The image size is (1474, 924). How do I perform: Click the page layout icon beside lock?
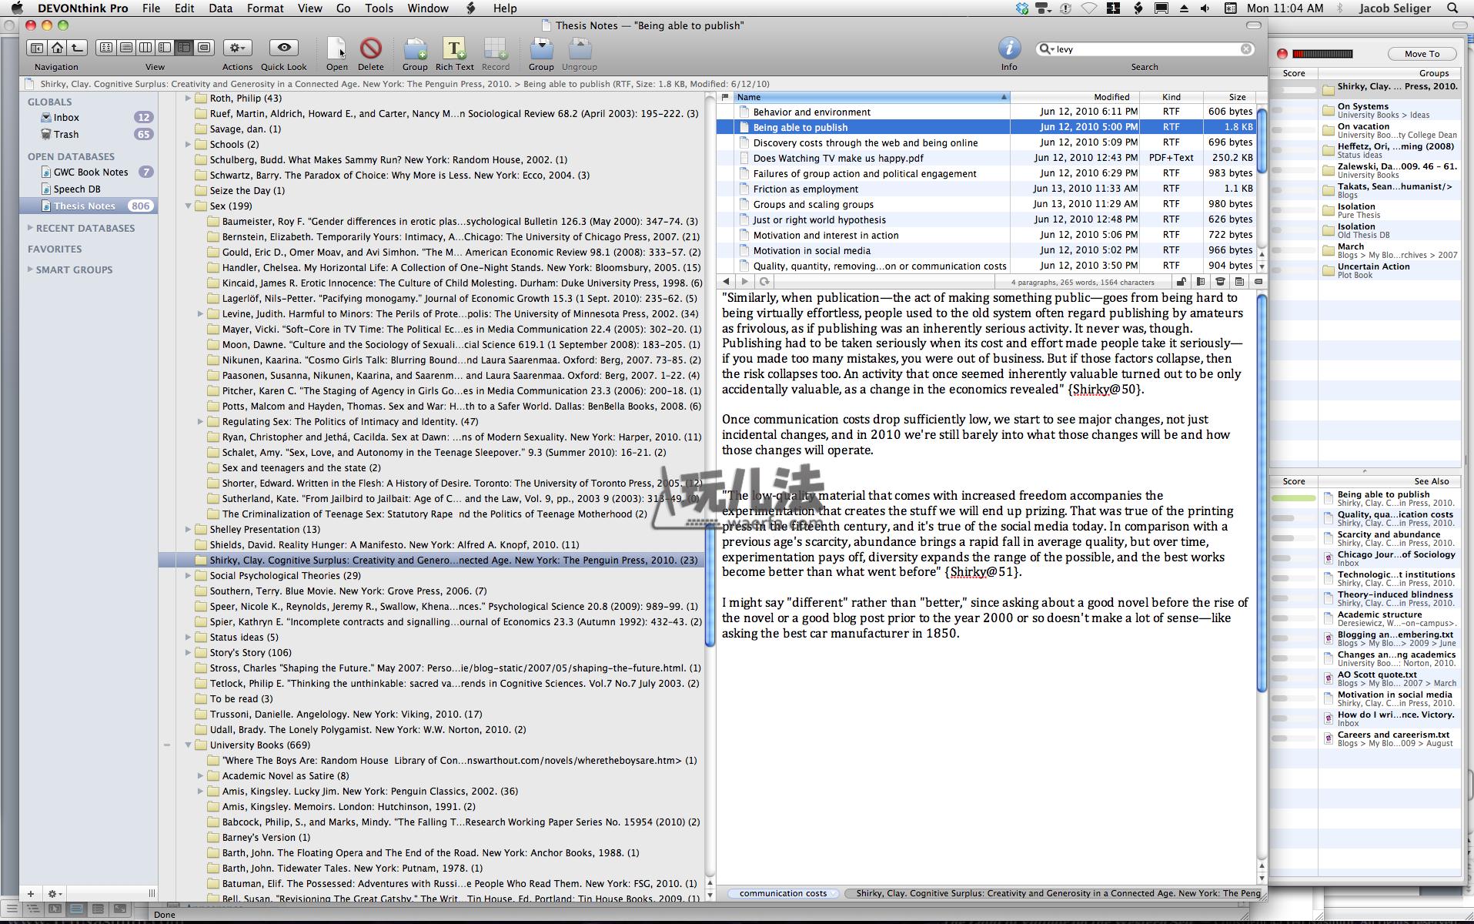click(x=1201, y=282)
